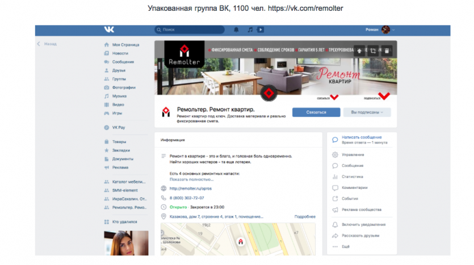Click the location marker on map
The image size is (474, 265).
pos(241,242)
